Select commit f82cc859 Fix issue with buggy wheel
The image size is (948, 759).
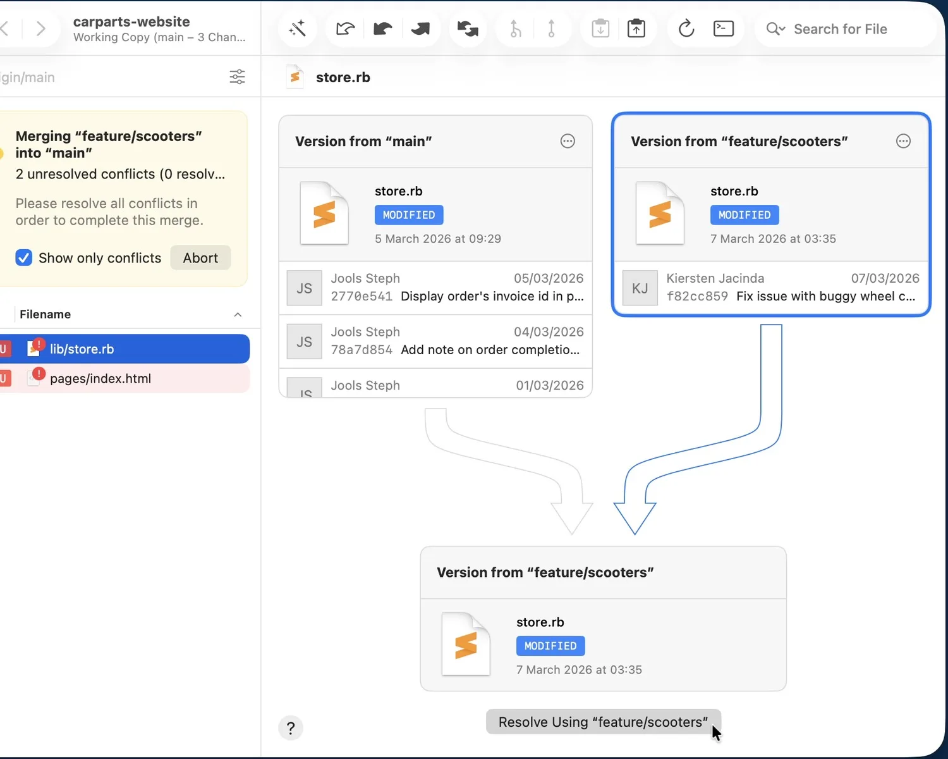[771, 288]
